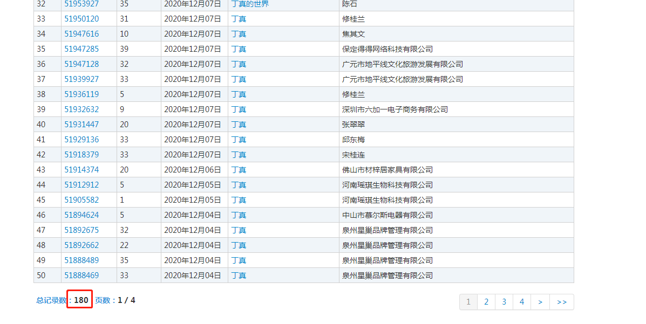Open registration number 51947128 link
The image size is (646, 324).
click(x=81, y=64)
